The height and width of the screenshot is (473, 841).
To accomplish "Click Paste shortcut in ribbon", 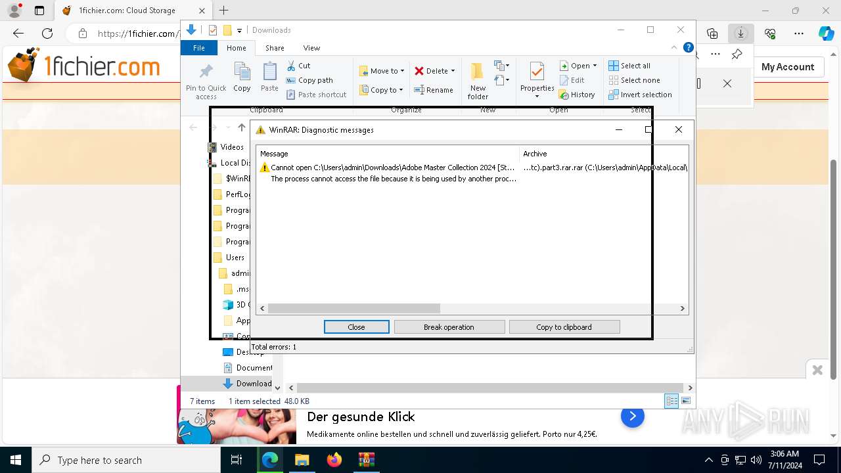I will pos(316,95).
